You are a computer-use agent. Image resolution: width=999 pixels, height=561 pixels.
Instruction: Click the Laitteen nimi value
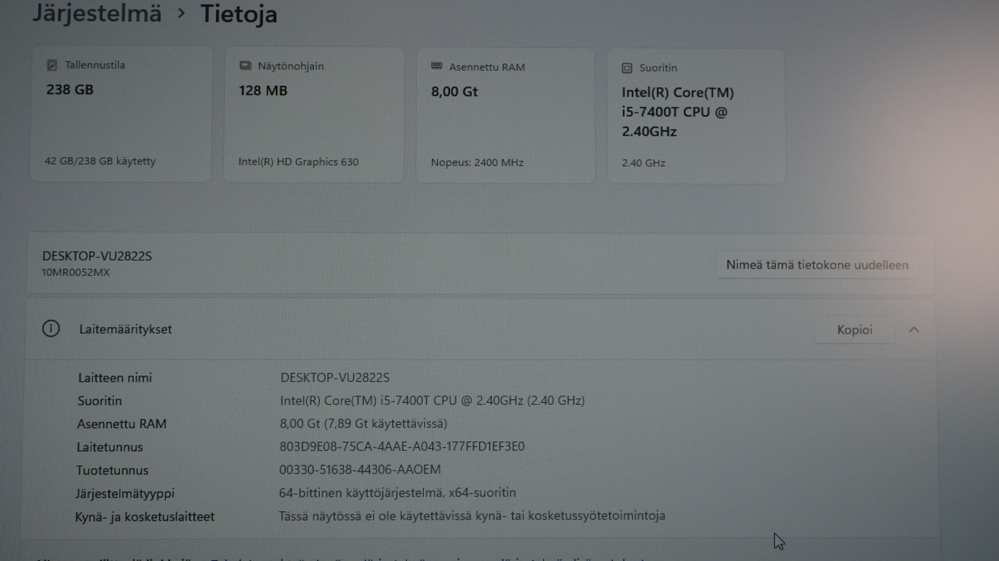click(335, 378)
